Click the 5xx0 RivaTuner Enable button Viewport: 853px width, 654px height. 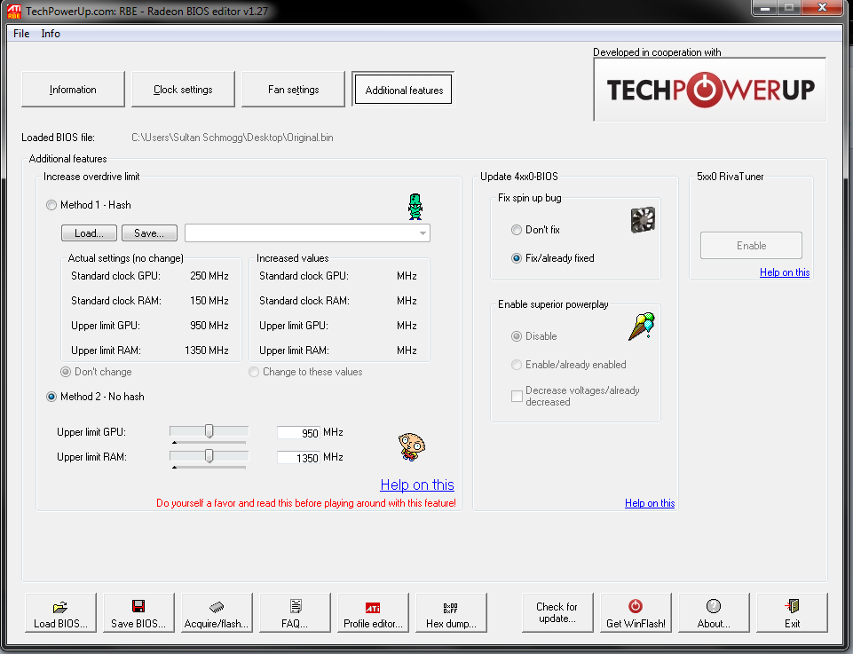tap(751, 246)
